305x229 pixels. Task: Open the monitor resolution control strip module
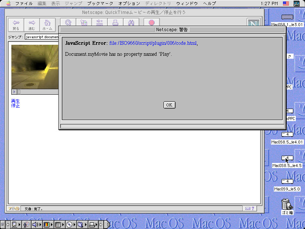click(x=59, y=225)
